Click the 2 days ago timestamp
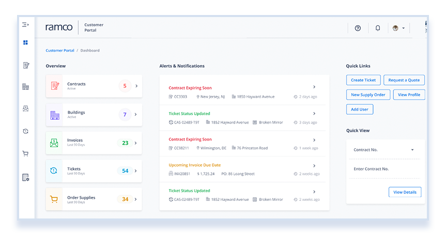 [308, 97]
